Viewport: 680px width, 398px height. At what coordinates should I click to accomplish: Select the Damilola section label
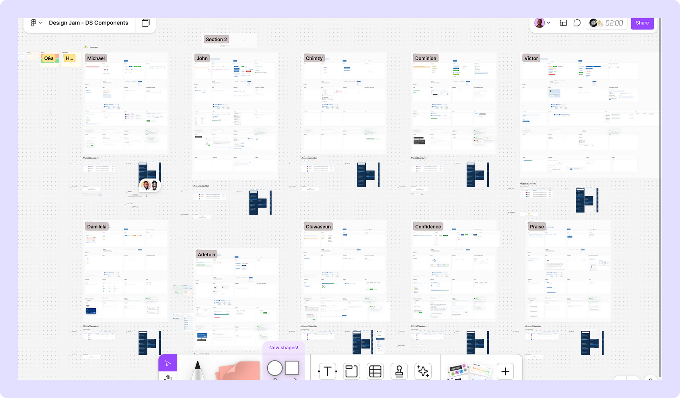tap(97, 226)
